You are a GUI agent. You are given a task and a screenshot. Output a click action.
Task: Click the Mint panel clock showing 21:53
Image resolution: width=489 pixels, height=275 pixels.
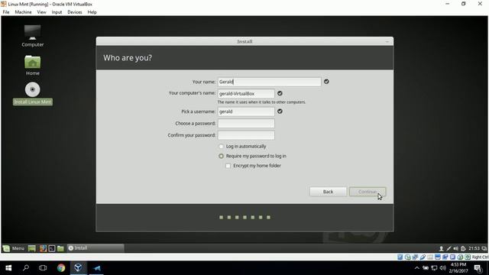(474, 248)
